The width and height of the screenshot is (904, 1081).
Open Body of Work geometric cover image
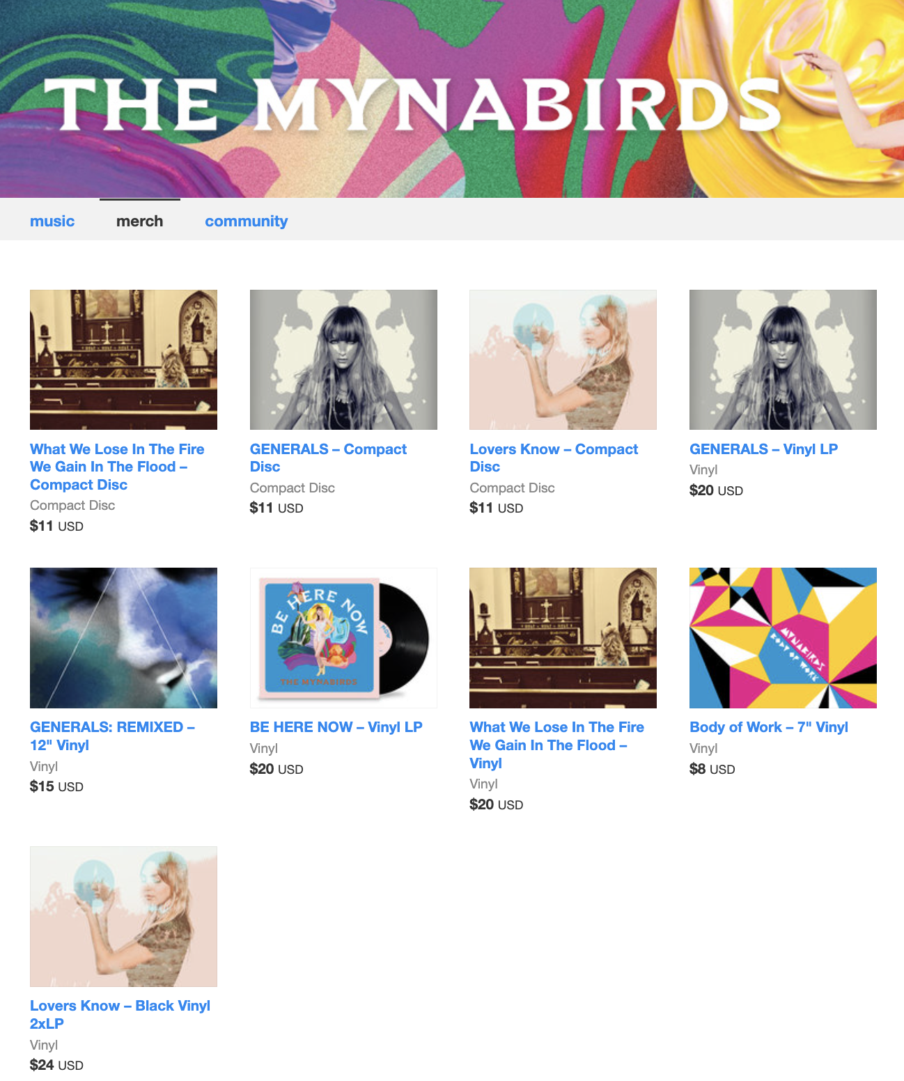click(x=783, y=638)
